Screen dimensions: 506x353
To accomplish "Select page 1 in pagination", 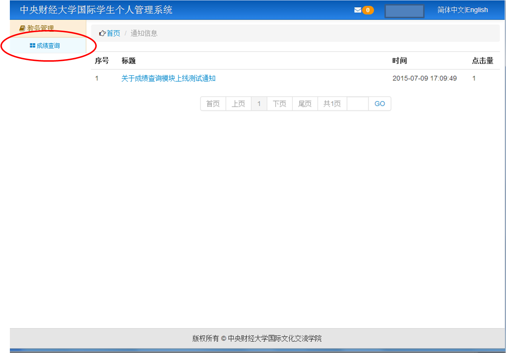I will coord(259,104).
